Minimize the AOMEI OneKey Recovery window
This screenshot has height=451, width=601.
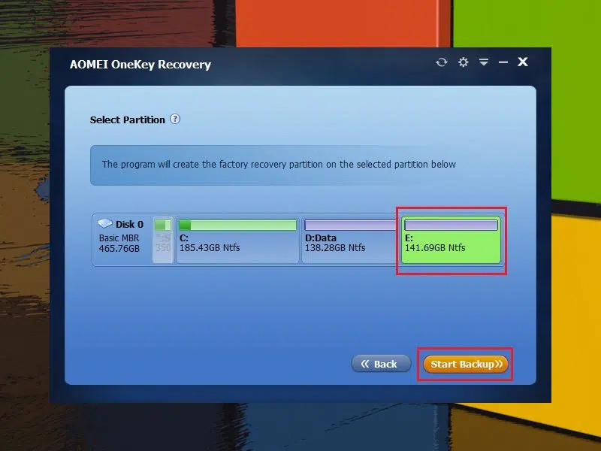(x=503, y=62)
